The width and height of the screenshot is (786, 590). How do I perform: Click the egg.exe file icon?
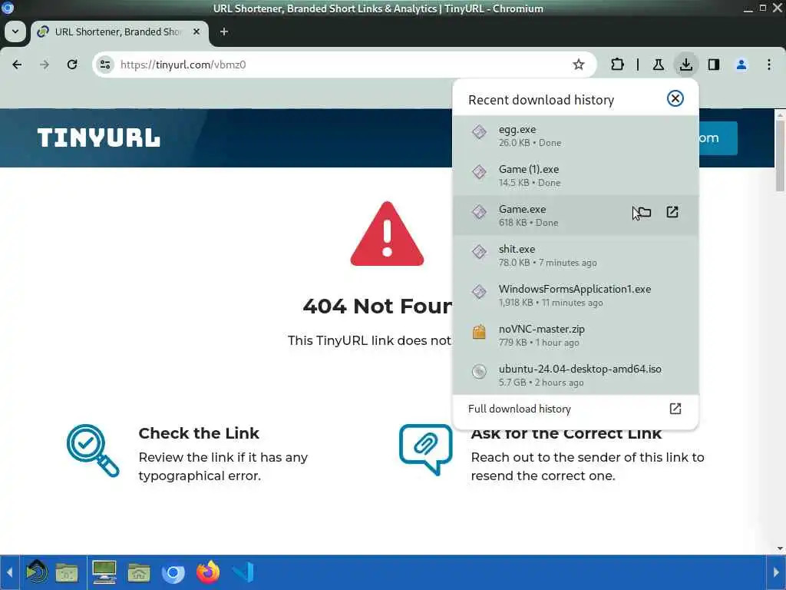479,132
